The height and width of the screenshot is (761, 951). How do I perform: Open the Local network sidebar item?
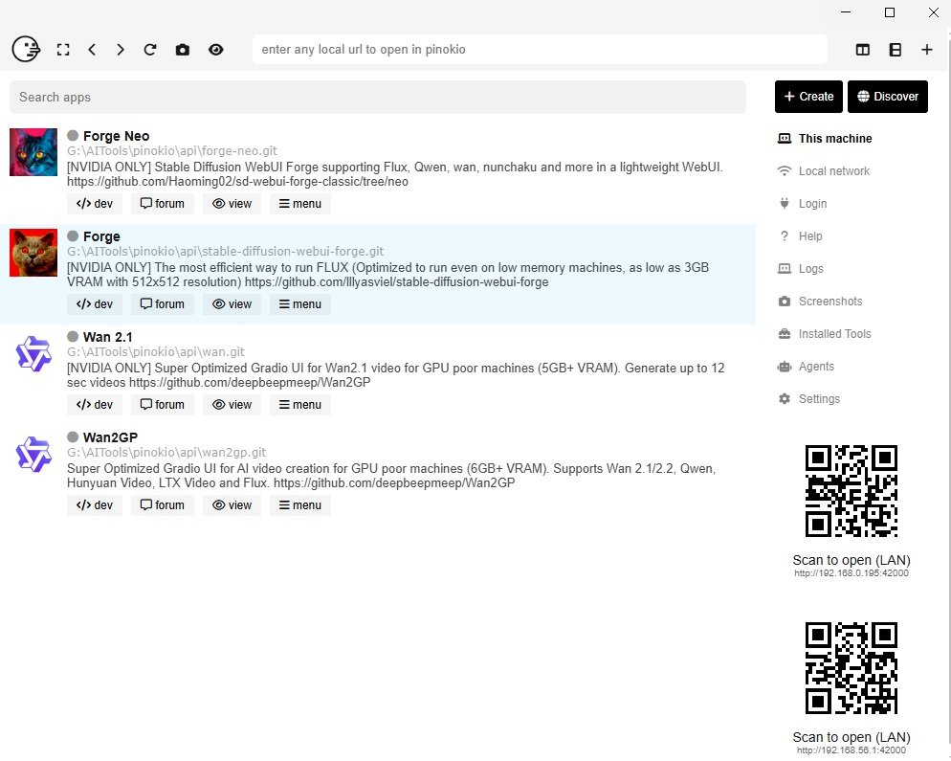[833, 171]
